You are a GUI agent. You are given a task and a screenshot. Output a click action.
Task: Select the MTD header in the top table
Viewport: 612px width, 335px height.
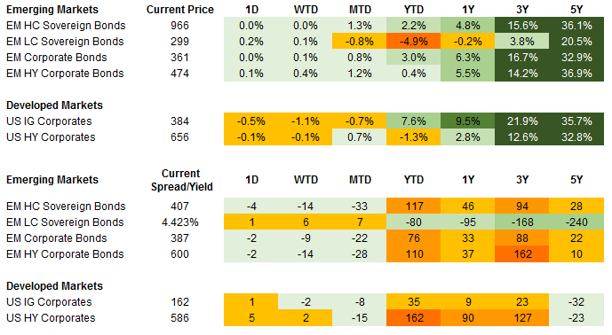pos(360,10)
